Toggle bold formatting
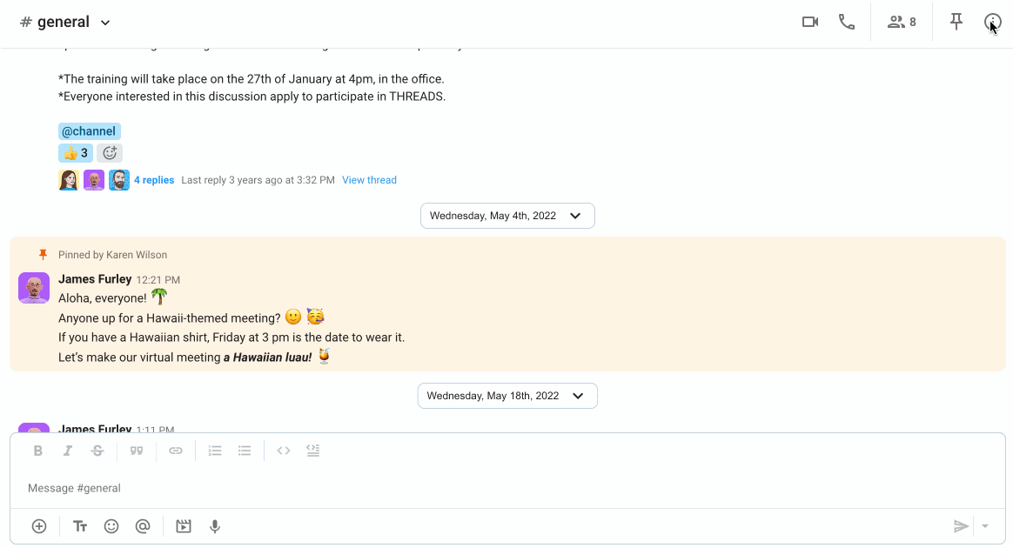Screen dimensions: 1013x548 38,451
